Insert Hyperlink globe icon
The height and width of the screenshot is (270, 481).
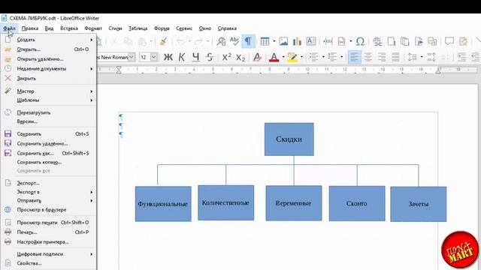click(377, 41)
